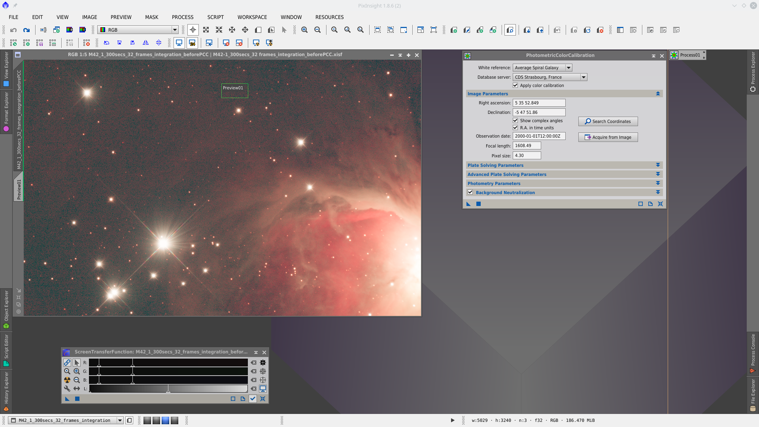Image resolution: width=759 pixels, height=427 pixels.
Task: Click the undo arrow in toolbar
Action: pyautogui.click(x=13, y=30)
